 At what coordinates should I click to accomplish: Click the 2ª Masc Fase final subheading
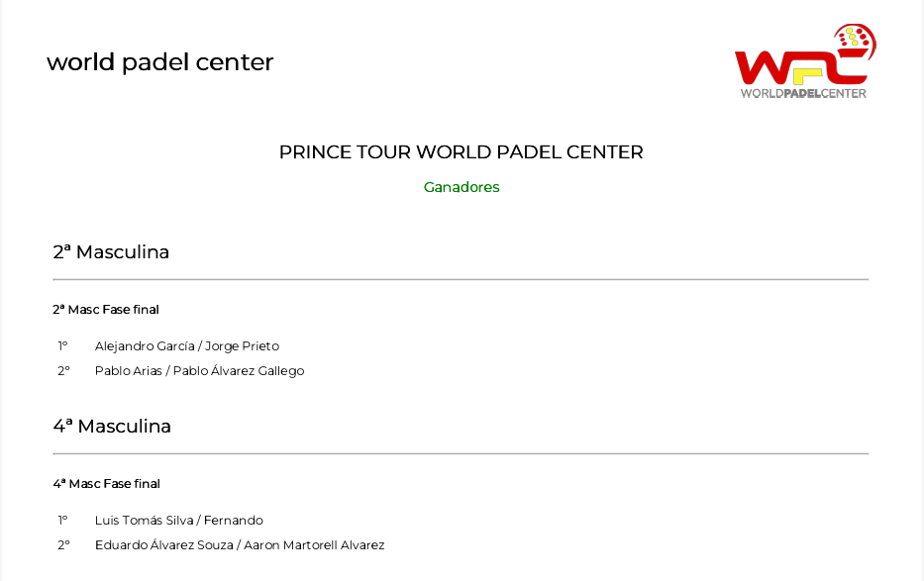pyautogui.click(x=106, y=310)
